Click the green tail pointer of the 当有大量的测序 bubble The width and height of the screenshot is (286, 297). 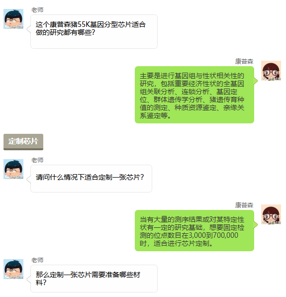(256, 225)
